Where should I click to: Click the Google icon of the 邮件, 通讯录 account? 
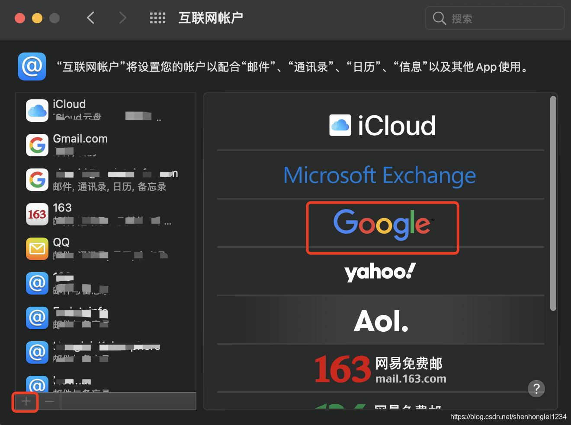37,180
